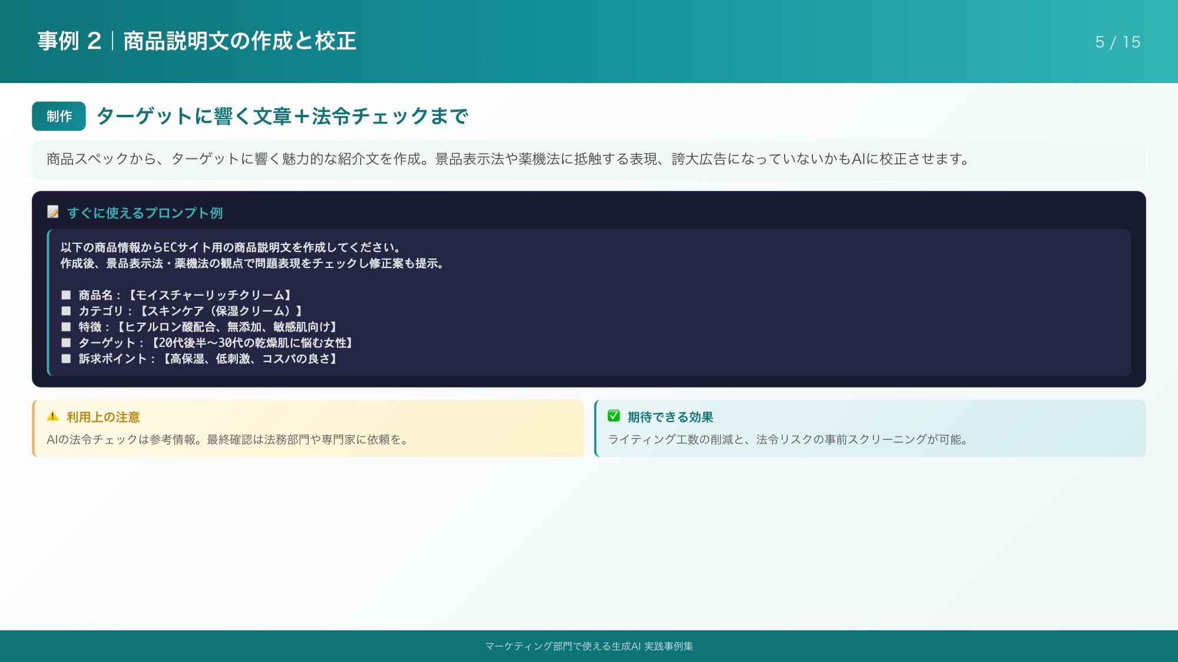Click the footer マーケティング部門で使える生成AI 実践事例集

coord(589,646)
